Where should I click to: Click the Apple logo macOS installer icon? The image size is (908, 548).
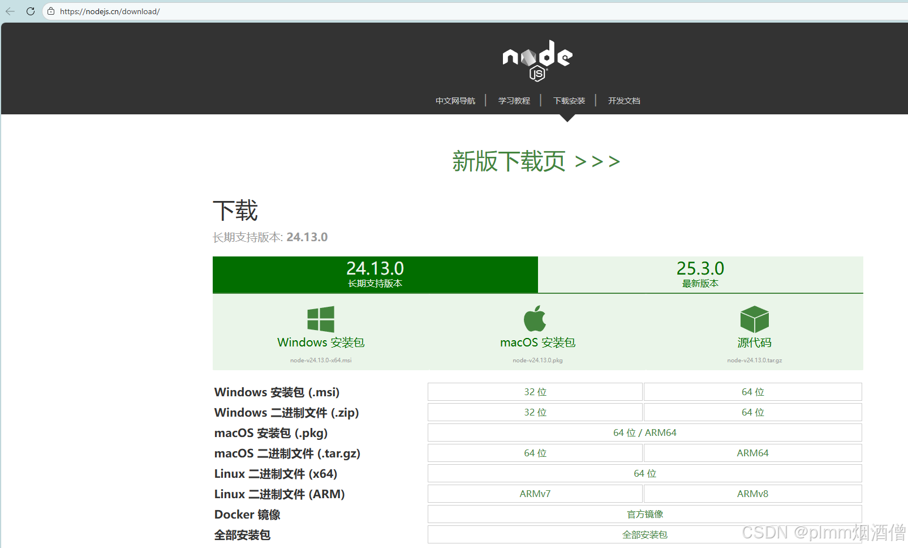[535, 319]
